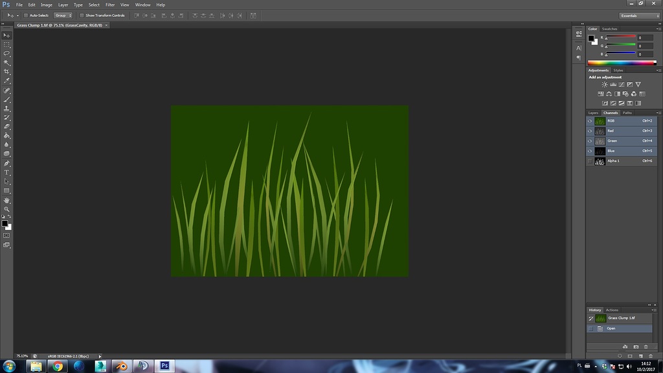This screenshot has height=373, width=663.
Task: Select the Open history state
Action: 620,328
